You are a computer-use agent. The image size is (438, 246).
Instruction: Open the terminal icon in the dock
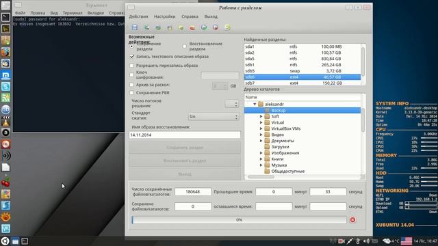click(5, 17)
